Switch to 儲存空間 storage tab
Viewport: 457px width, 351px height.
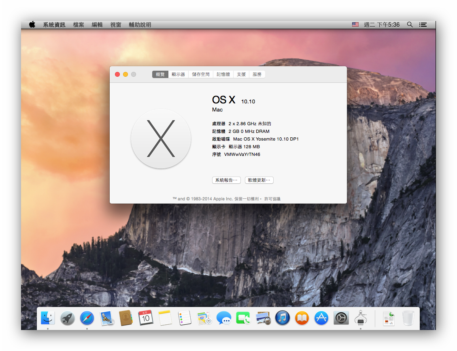tap(200, 74)
